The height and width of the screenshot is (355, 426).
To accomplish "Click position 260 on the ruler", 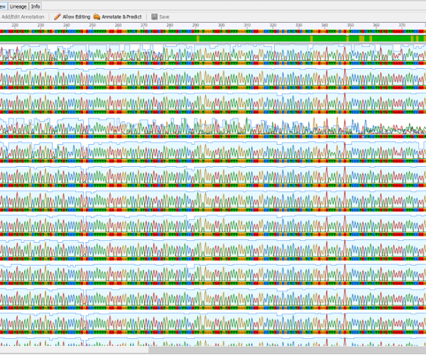I will pos(118,26).
